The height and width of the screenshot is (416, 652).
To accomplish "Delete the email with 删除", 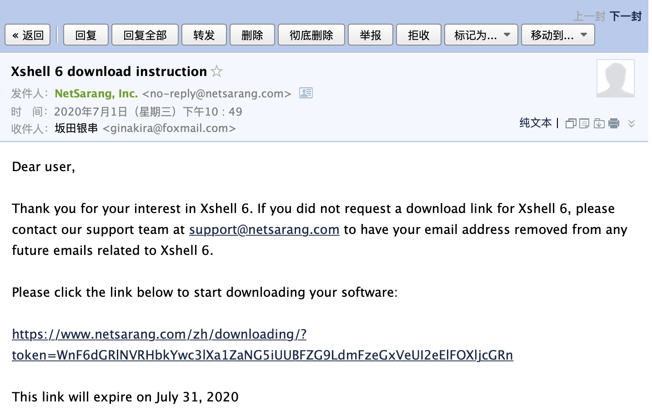I will (252, 35).
